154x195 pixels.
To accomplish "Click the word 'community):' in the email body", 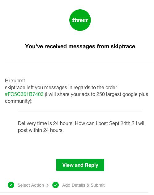I will tap(19, 101).
